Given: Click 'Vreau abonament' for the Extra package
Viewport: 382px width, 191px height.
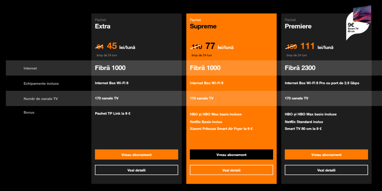Looking at the screenshot, I should [136, 155].
